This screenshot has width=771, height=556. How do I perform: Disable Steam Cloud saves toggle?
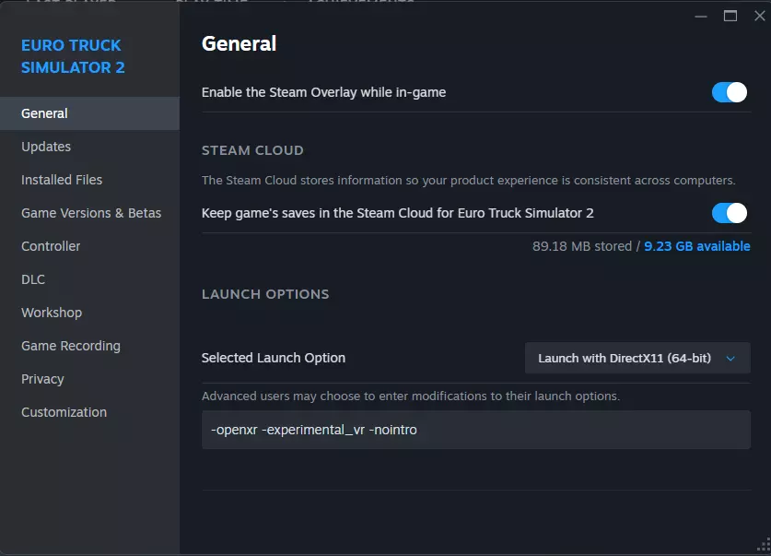pos(730,213)
